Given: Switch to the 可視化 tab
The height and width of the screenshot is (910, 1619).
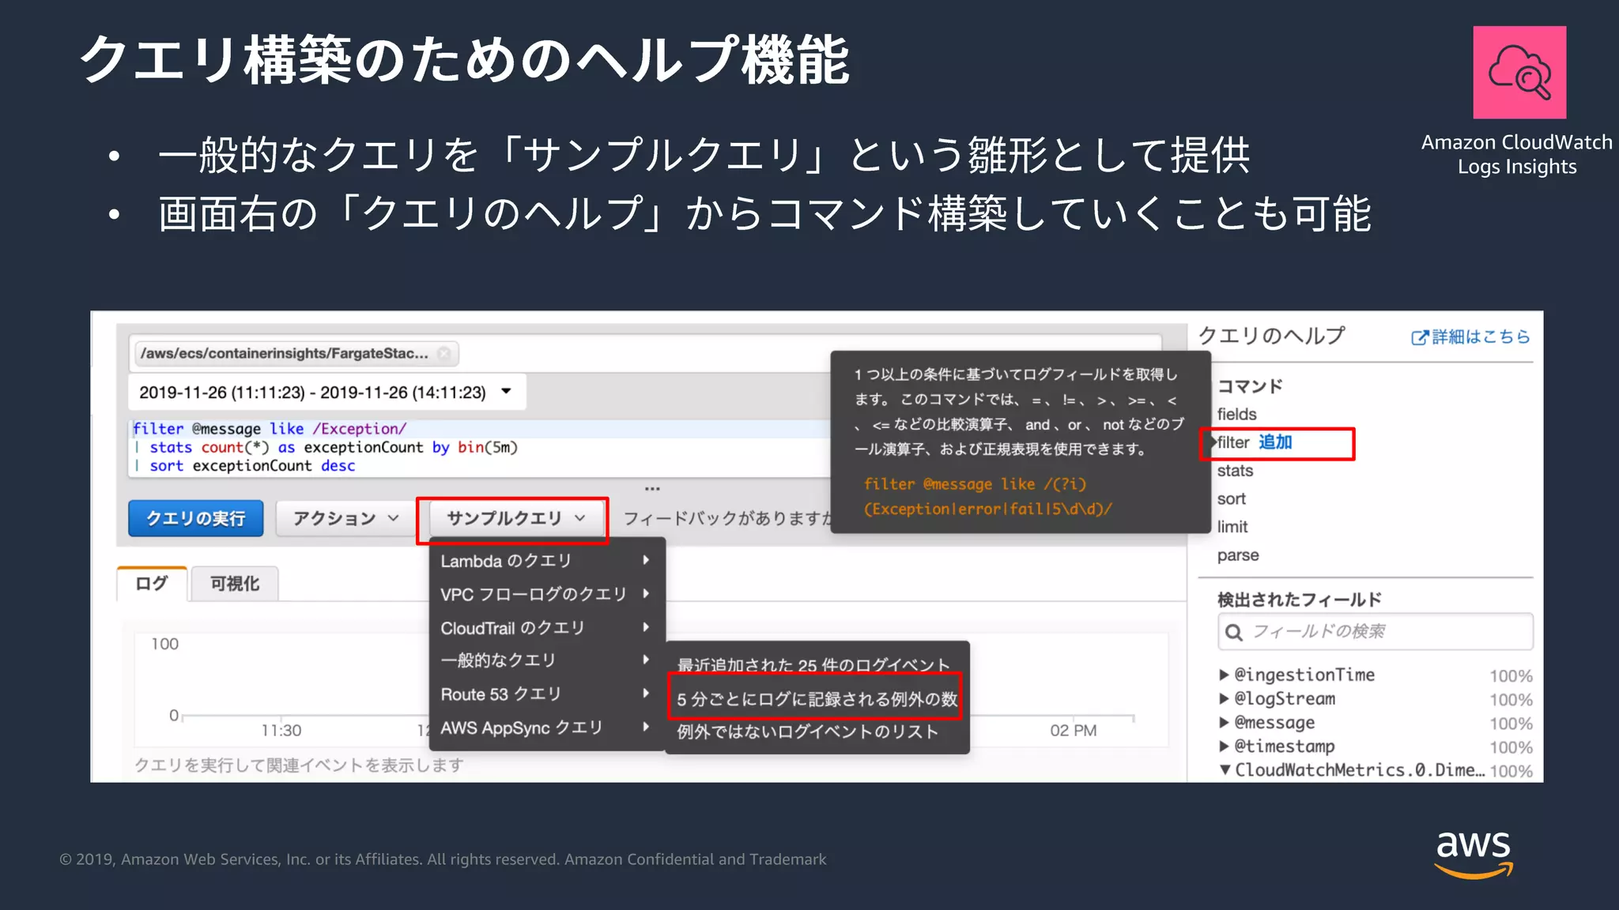Looking at the screenshot, I should [234, 584].
